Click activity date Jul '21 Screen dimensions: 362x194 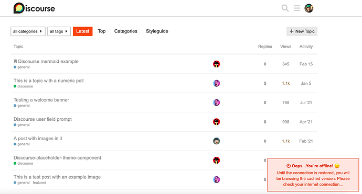pyautogui.click(x=306, y=102)
